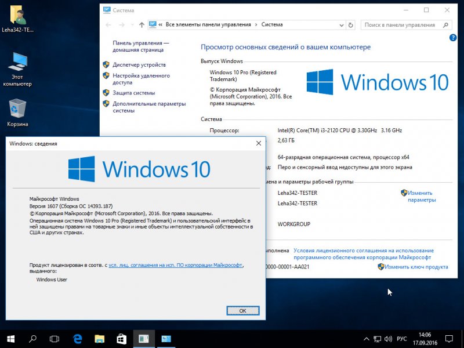464x348 pixels.
Task: Go up one level in Control Panel
Action: click(x=142, y=25)
